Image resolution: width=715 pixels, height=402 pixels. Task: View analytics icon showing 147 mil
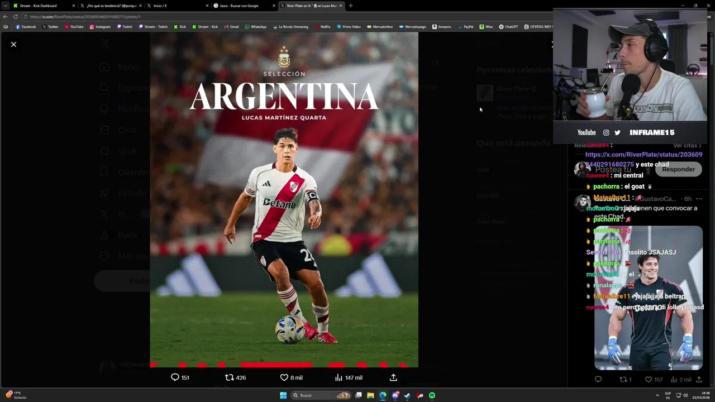point(349,377)
